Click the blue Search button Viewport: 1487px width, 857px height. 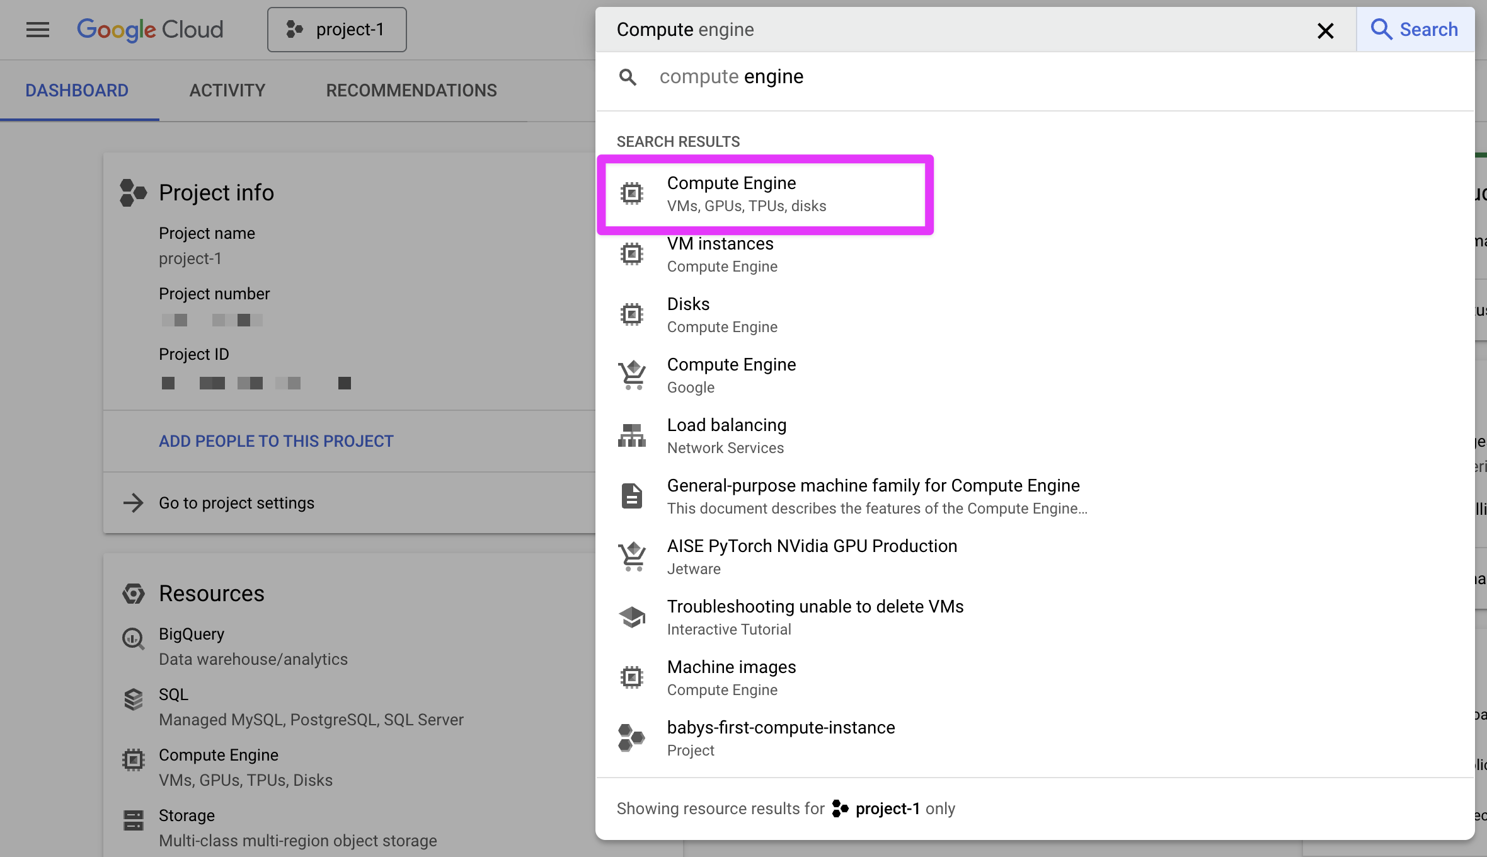[1415, 30]
